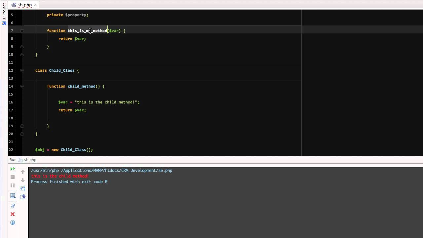The image size is (423, 238).
Task: Click the $var parameter on line 7
Action: click(x=114, y=31)
